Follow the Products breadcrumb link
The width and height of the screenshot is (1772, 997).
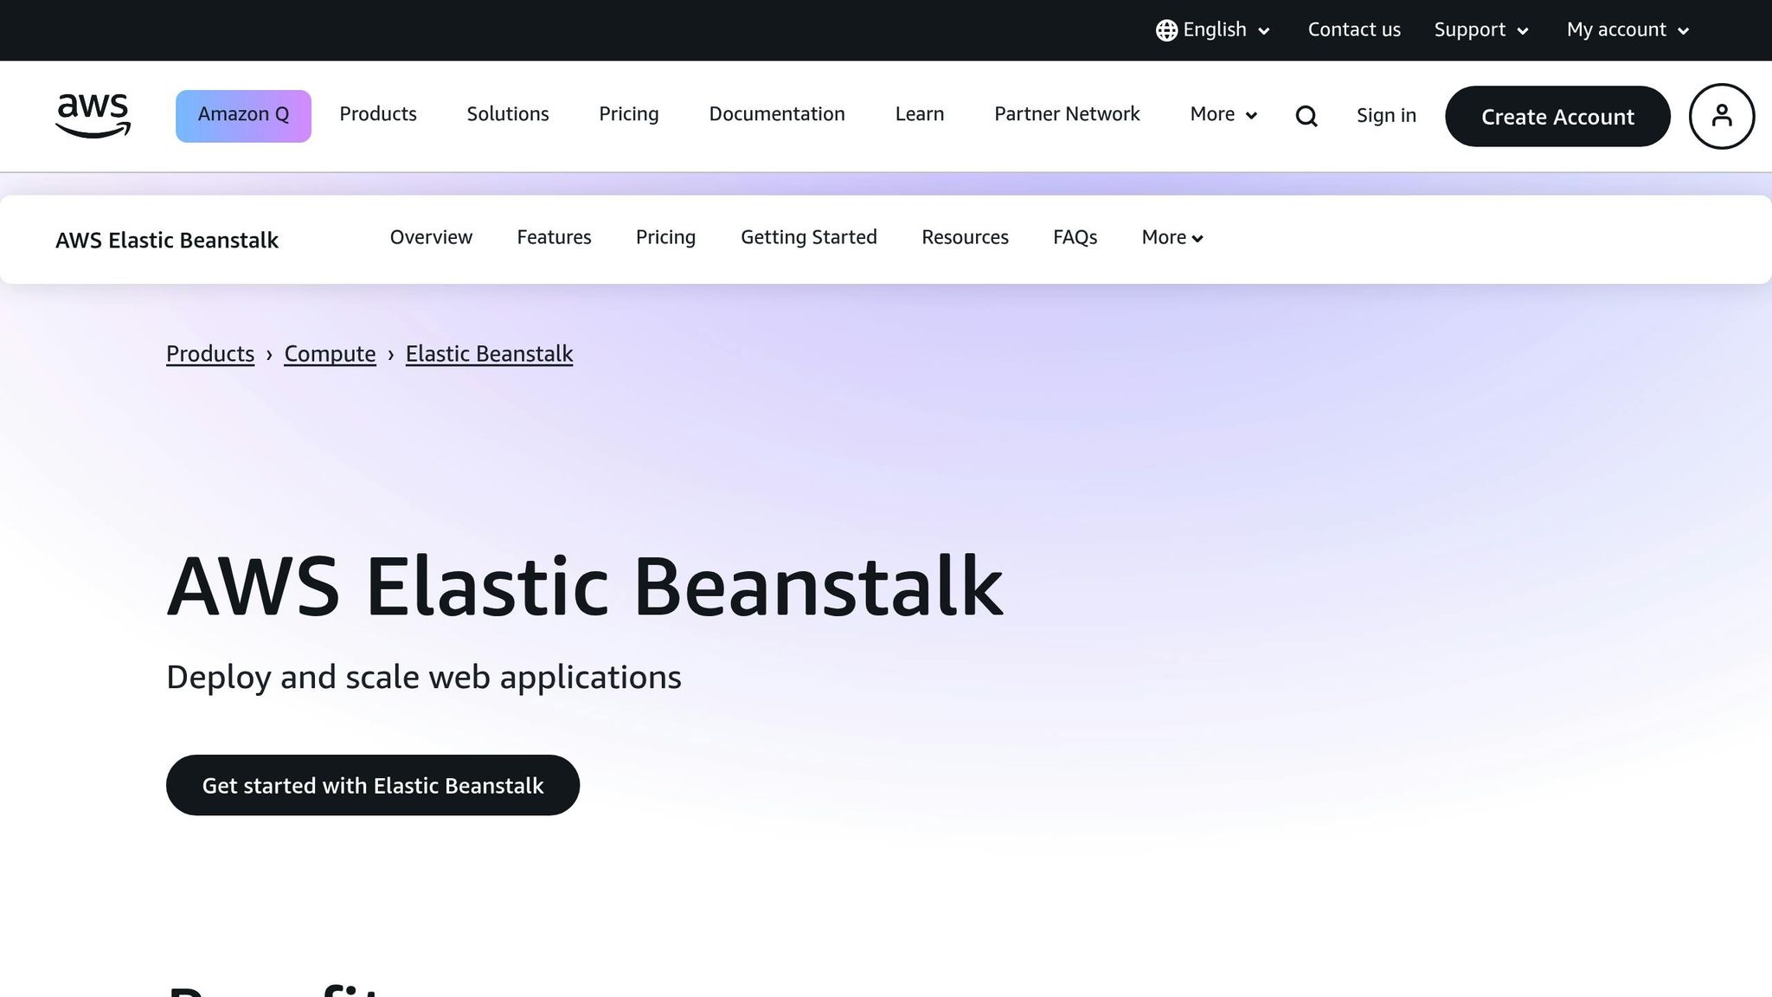(210, 354)
